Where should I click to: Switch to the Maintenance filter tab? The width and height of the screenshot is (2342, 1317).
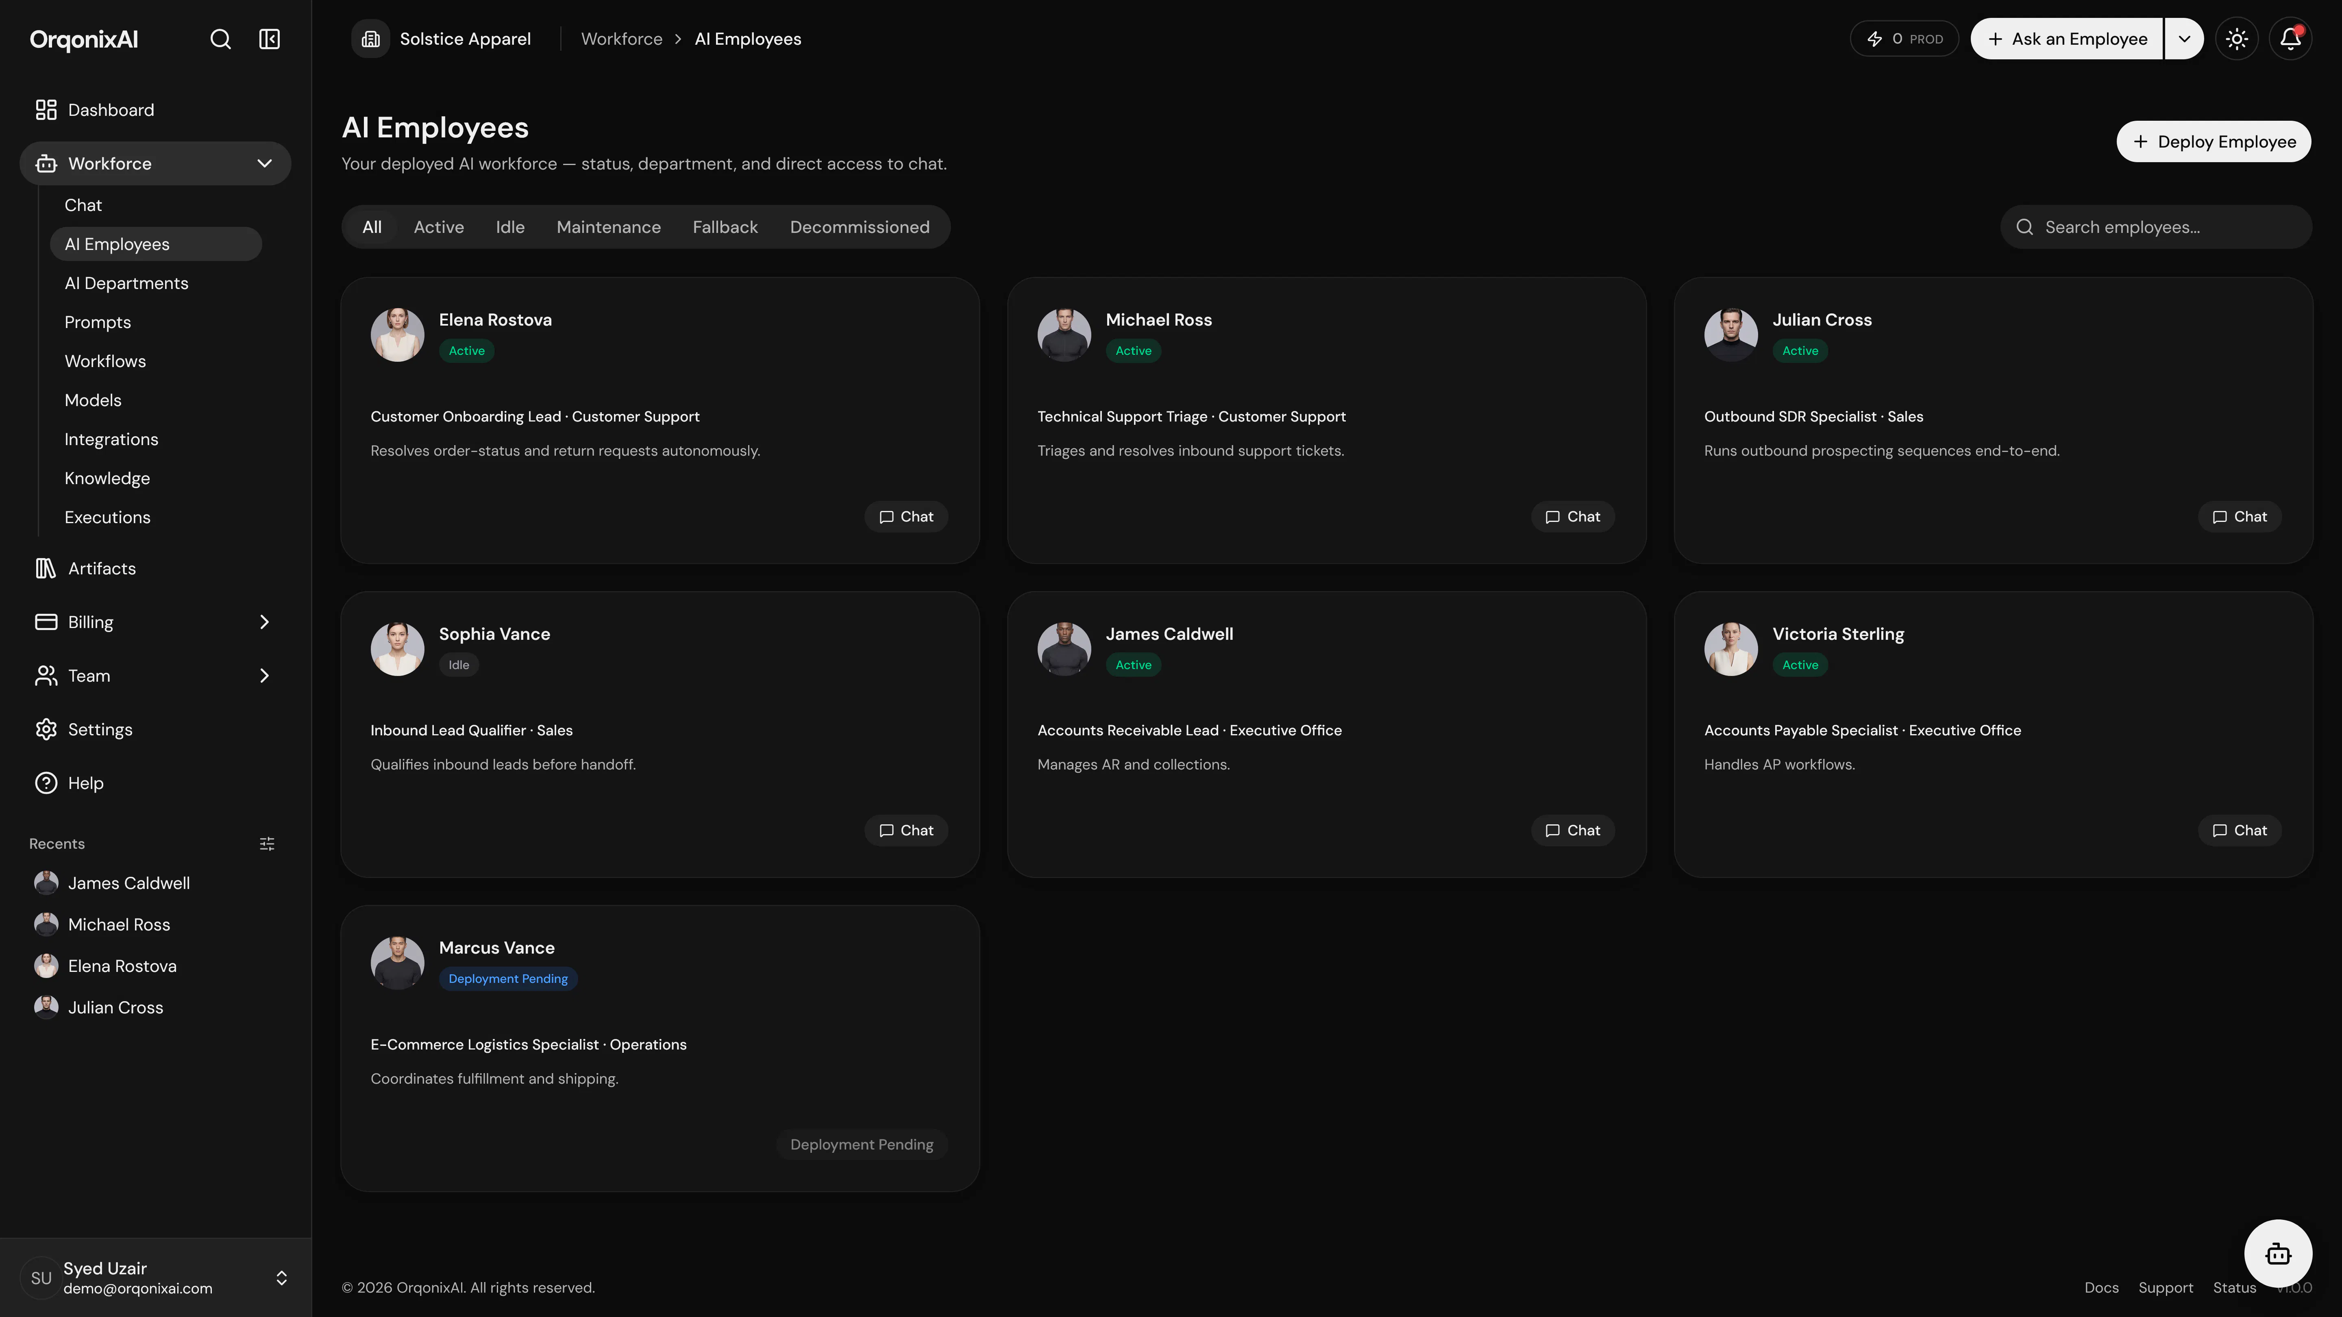608,227
